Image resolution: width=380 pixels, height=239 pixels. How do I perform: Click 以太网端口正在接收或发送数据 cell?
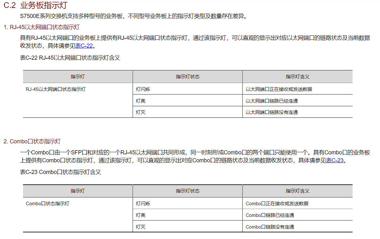[x=297, y=89]
